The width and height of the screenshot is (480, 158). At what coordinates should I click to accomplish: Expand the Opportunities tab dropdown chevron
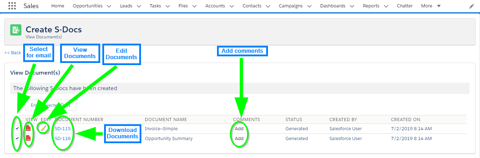109,6
